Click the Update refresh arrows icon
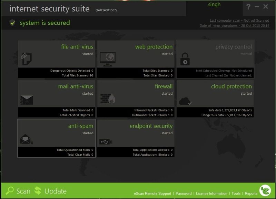 pos(38,191)
